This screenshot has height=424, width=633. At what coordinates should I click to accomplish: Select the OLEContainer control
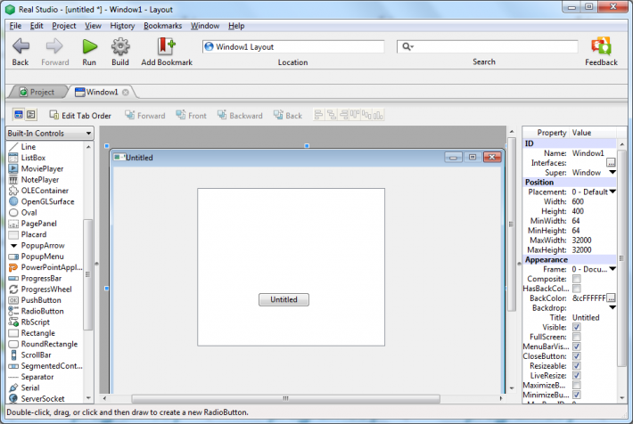(x=45, y=191)
